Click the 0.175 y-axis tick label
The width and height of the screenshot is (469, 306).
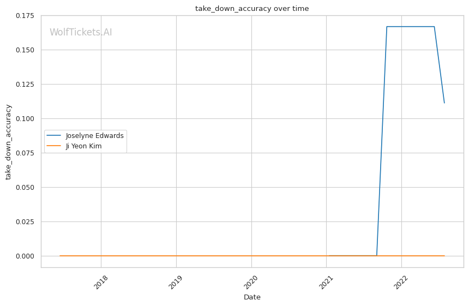click(26, 16)
